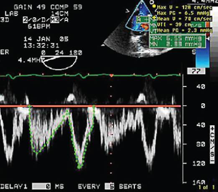Viewport: 218px width, 192px height.
Task: Click the highlighted 2 in 3D settings
Action: (x=25, y=20)
